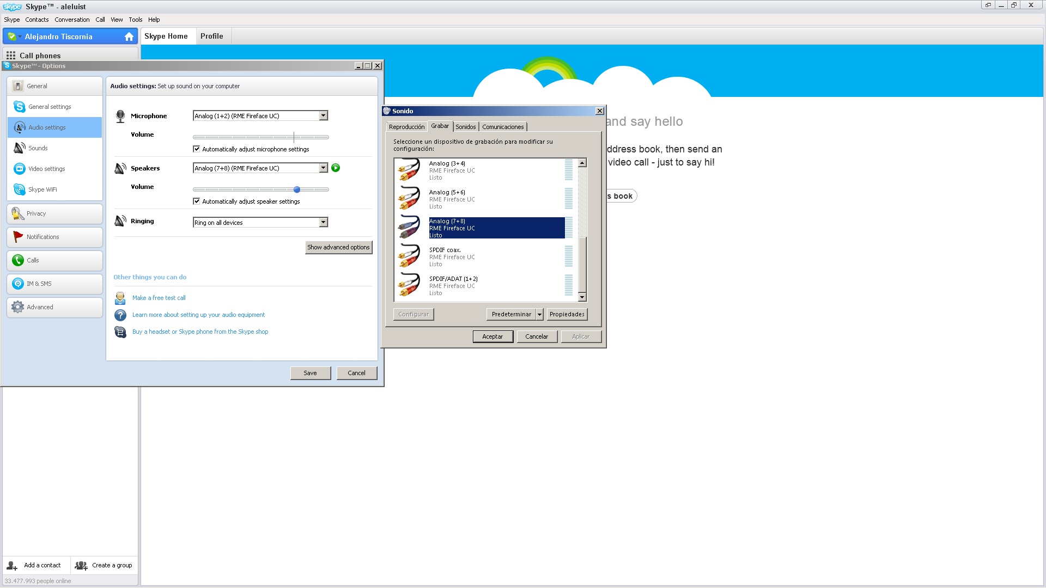The width and height of the screenshot is (1046, 588).
Task: Switch to the Profile tab
Action: pos(212,36)
